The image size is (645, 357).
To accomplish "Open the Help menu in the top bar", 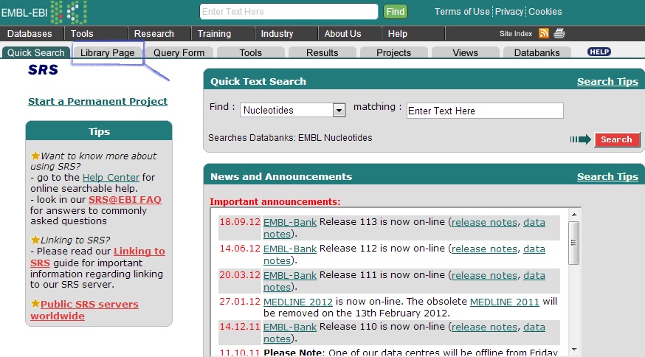I will point(397,34).
